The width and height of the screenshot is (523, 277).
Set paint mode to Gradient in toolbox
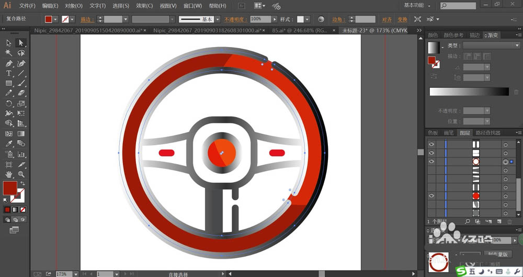15,210
